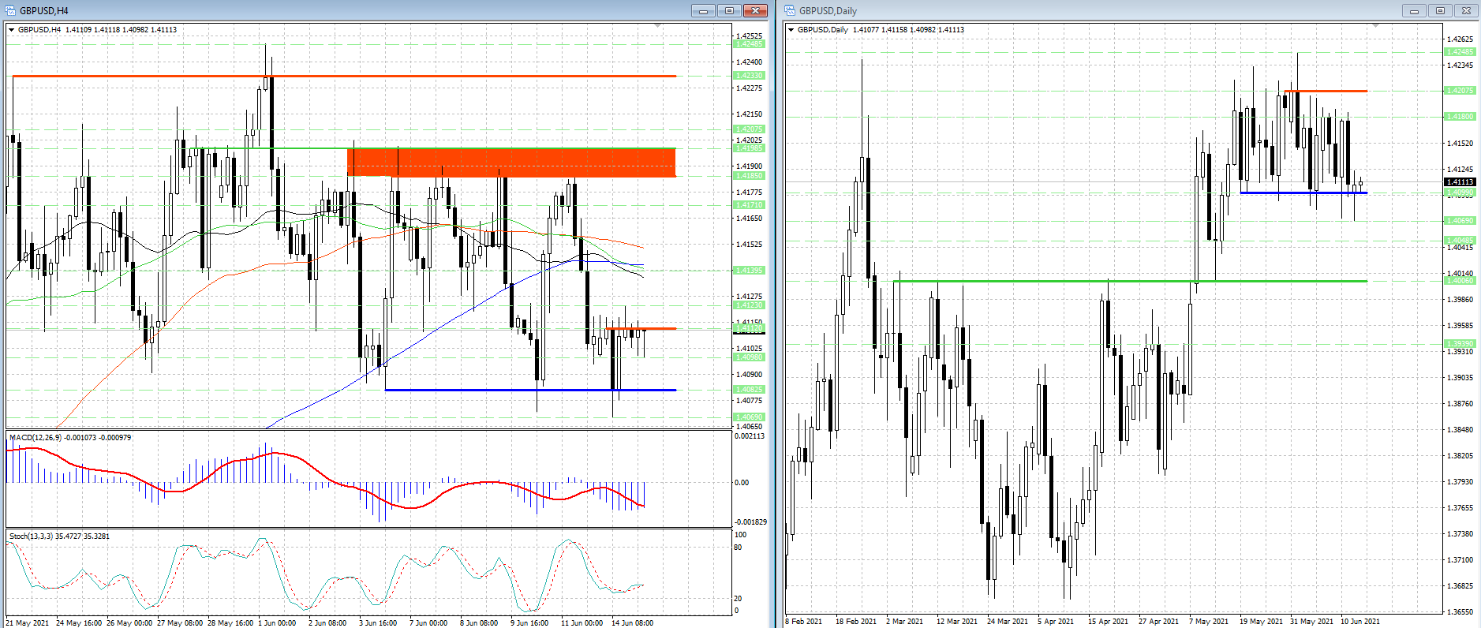Click the 1.40825 green price tag on H4 axis

coord(750,390)
